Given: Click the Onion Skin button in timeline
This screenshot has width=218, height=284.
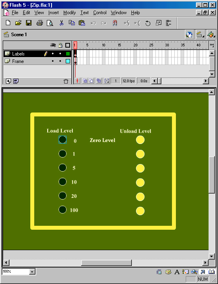Looking at the screenshot, I should coord(85,81).
